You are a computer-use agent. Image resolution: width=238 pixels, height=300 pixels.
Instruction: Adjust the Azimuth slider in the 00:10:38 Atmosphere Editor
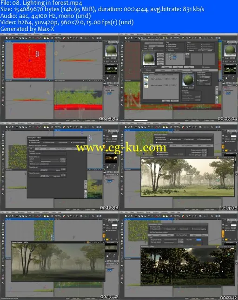click(50, 159)
